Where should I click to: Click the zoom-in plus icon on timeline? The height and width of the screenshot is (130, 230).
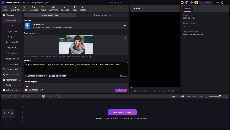(226, 96)
